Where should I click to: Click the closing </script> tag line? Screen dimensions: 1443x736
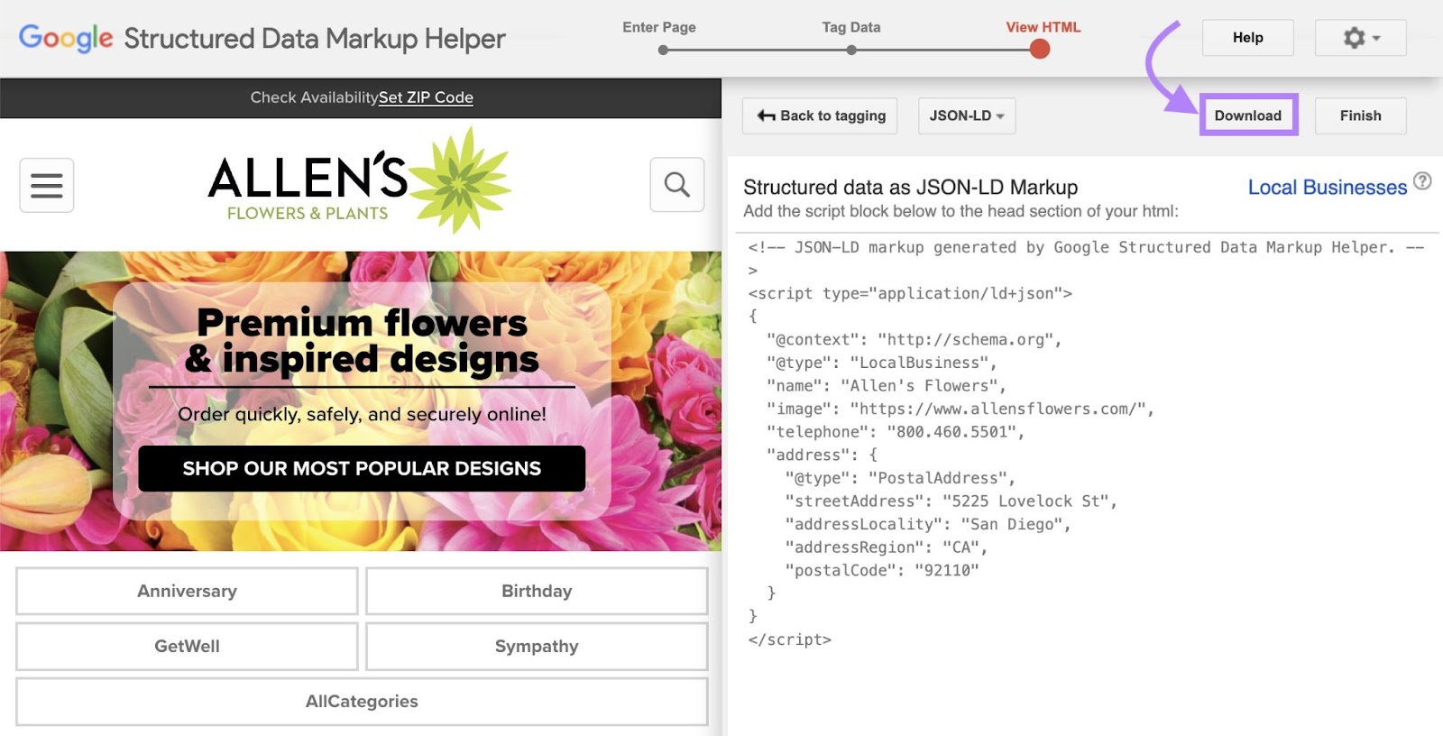coord(790,639)
